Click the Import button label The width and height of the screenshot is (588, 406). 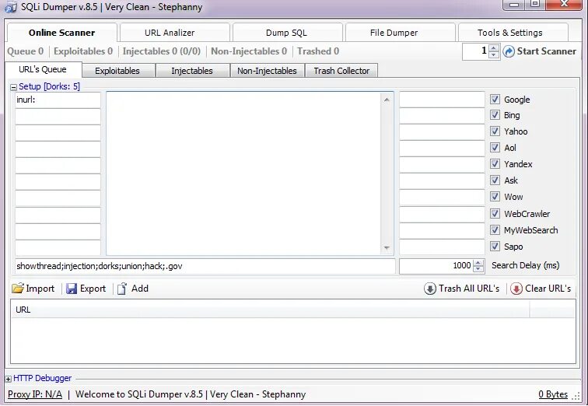point(40,289)
